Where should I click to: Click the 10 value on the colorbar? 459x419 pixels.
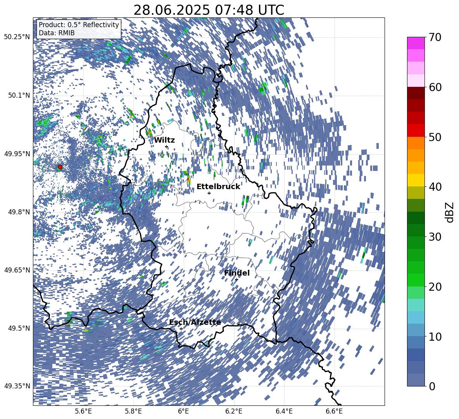click(x=435, y=336)
